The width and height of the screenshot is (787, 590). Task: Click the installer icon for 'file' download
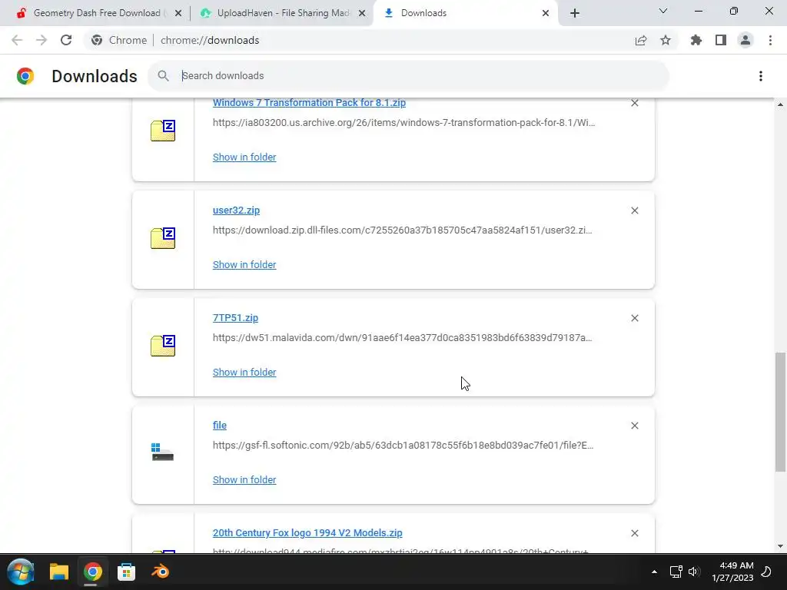tap(163, 452)
